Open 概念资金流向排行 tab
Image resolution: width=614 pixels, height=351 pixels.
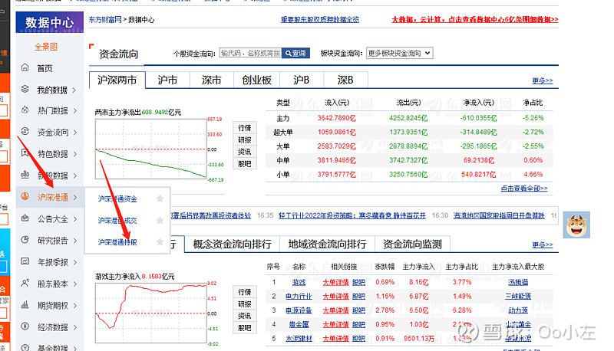coord(232,244)
